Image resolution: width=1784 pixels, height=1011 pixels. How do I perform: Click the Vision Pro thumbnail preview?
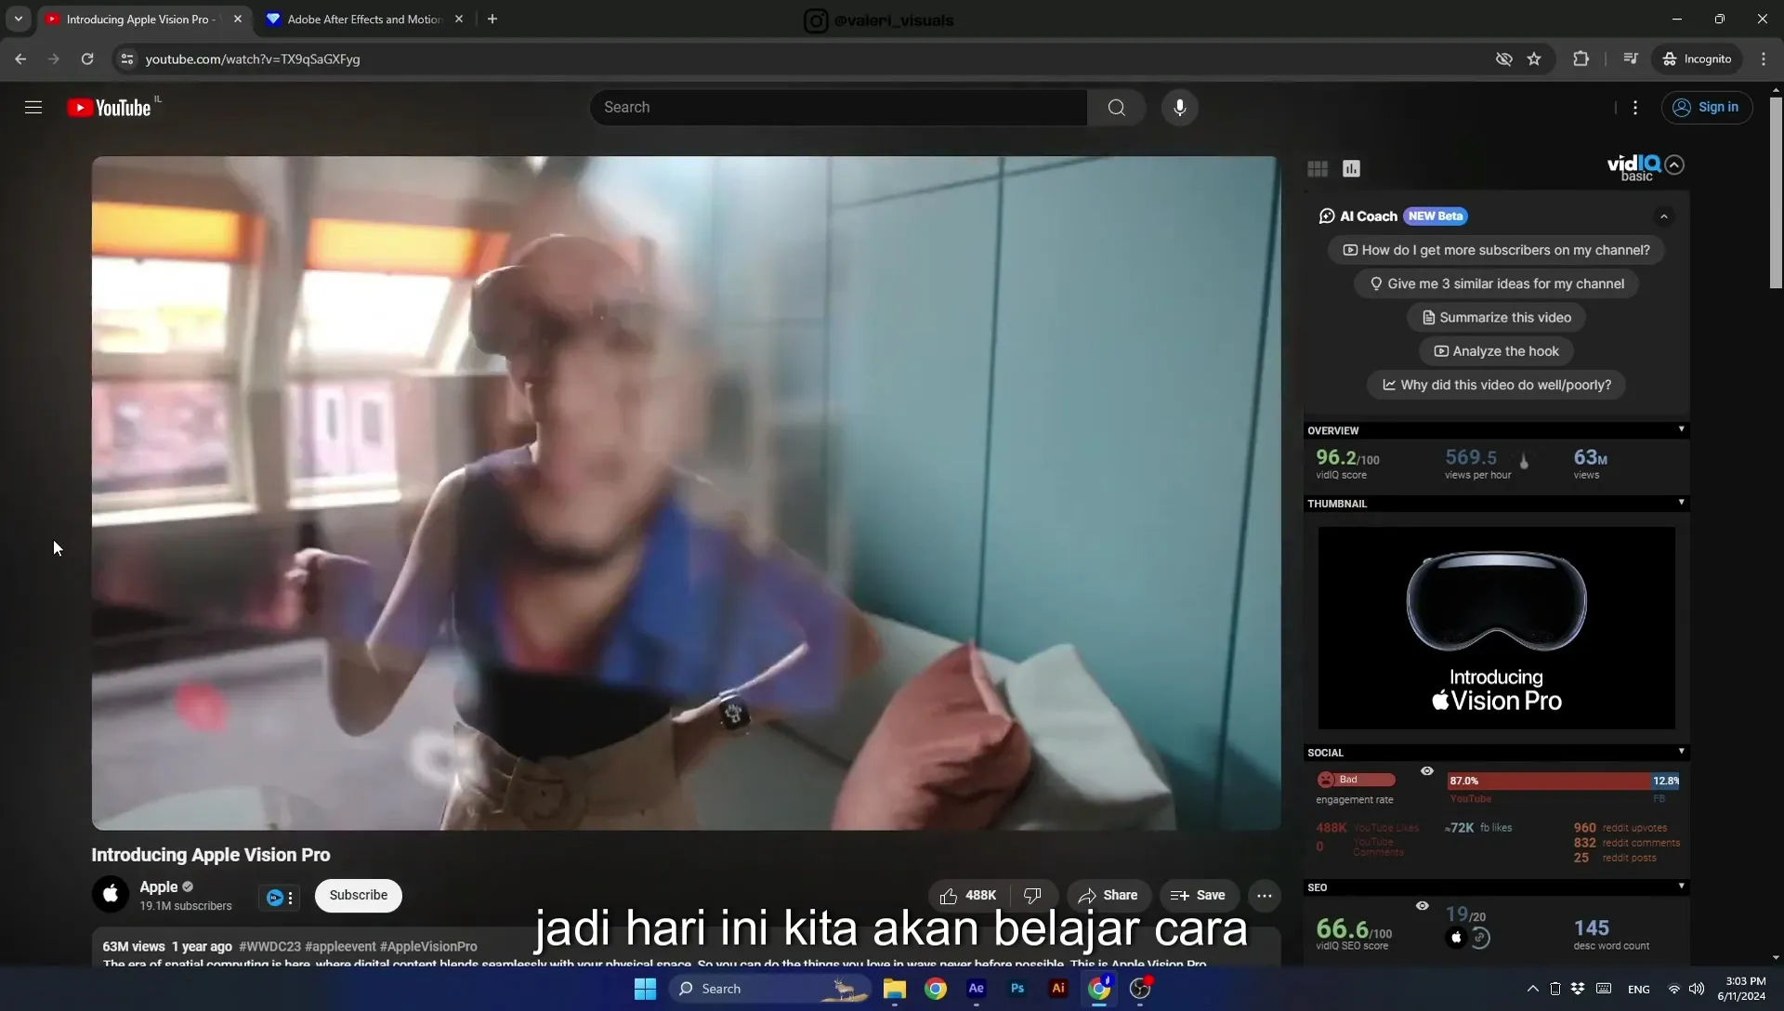[1496, 628]
